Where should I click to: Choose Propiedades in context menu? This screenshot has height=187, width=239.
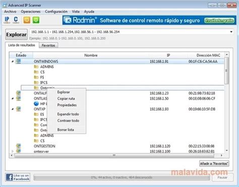[67, 105]
